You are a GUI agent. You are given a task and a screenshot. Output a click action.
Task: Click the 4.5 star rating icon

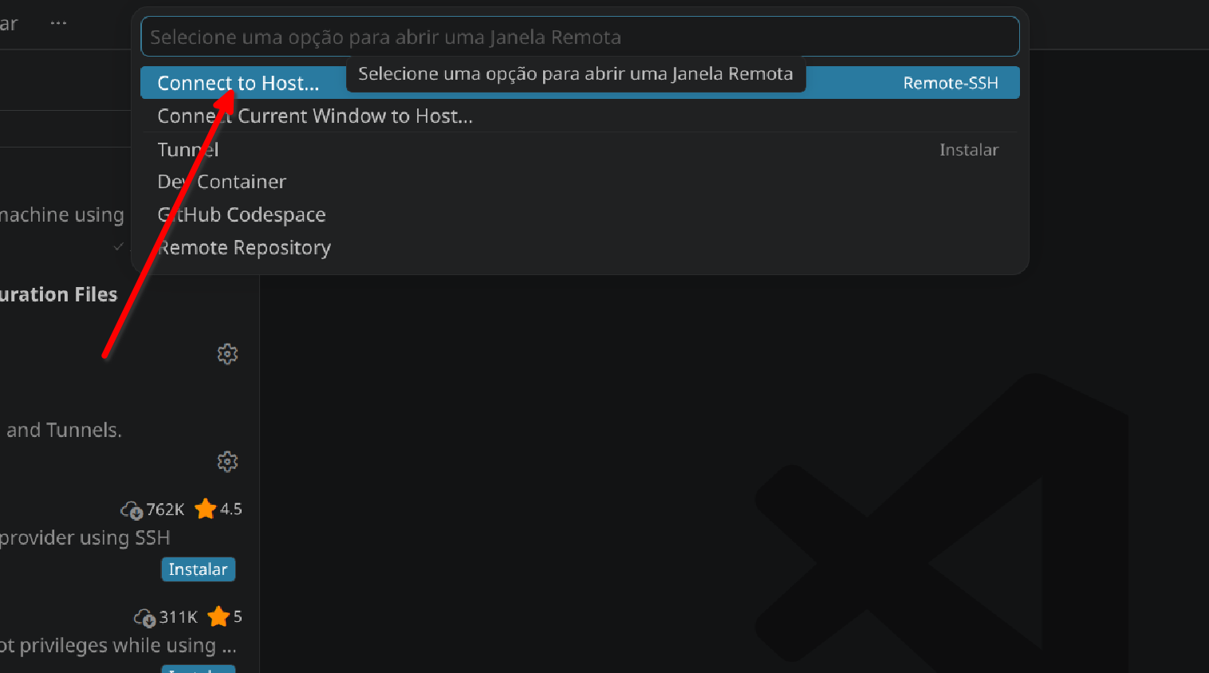pos(206,509)
